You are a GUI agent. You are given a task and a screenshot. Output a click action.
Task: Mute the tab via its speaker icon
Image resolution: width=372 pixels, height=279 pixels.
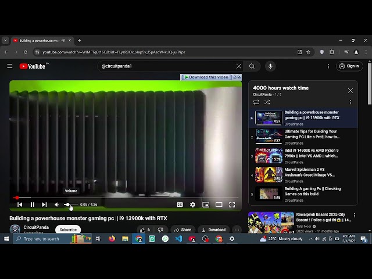point(63,41)
